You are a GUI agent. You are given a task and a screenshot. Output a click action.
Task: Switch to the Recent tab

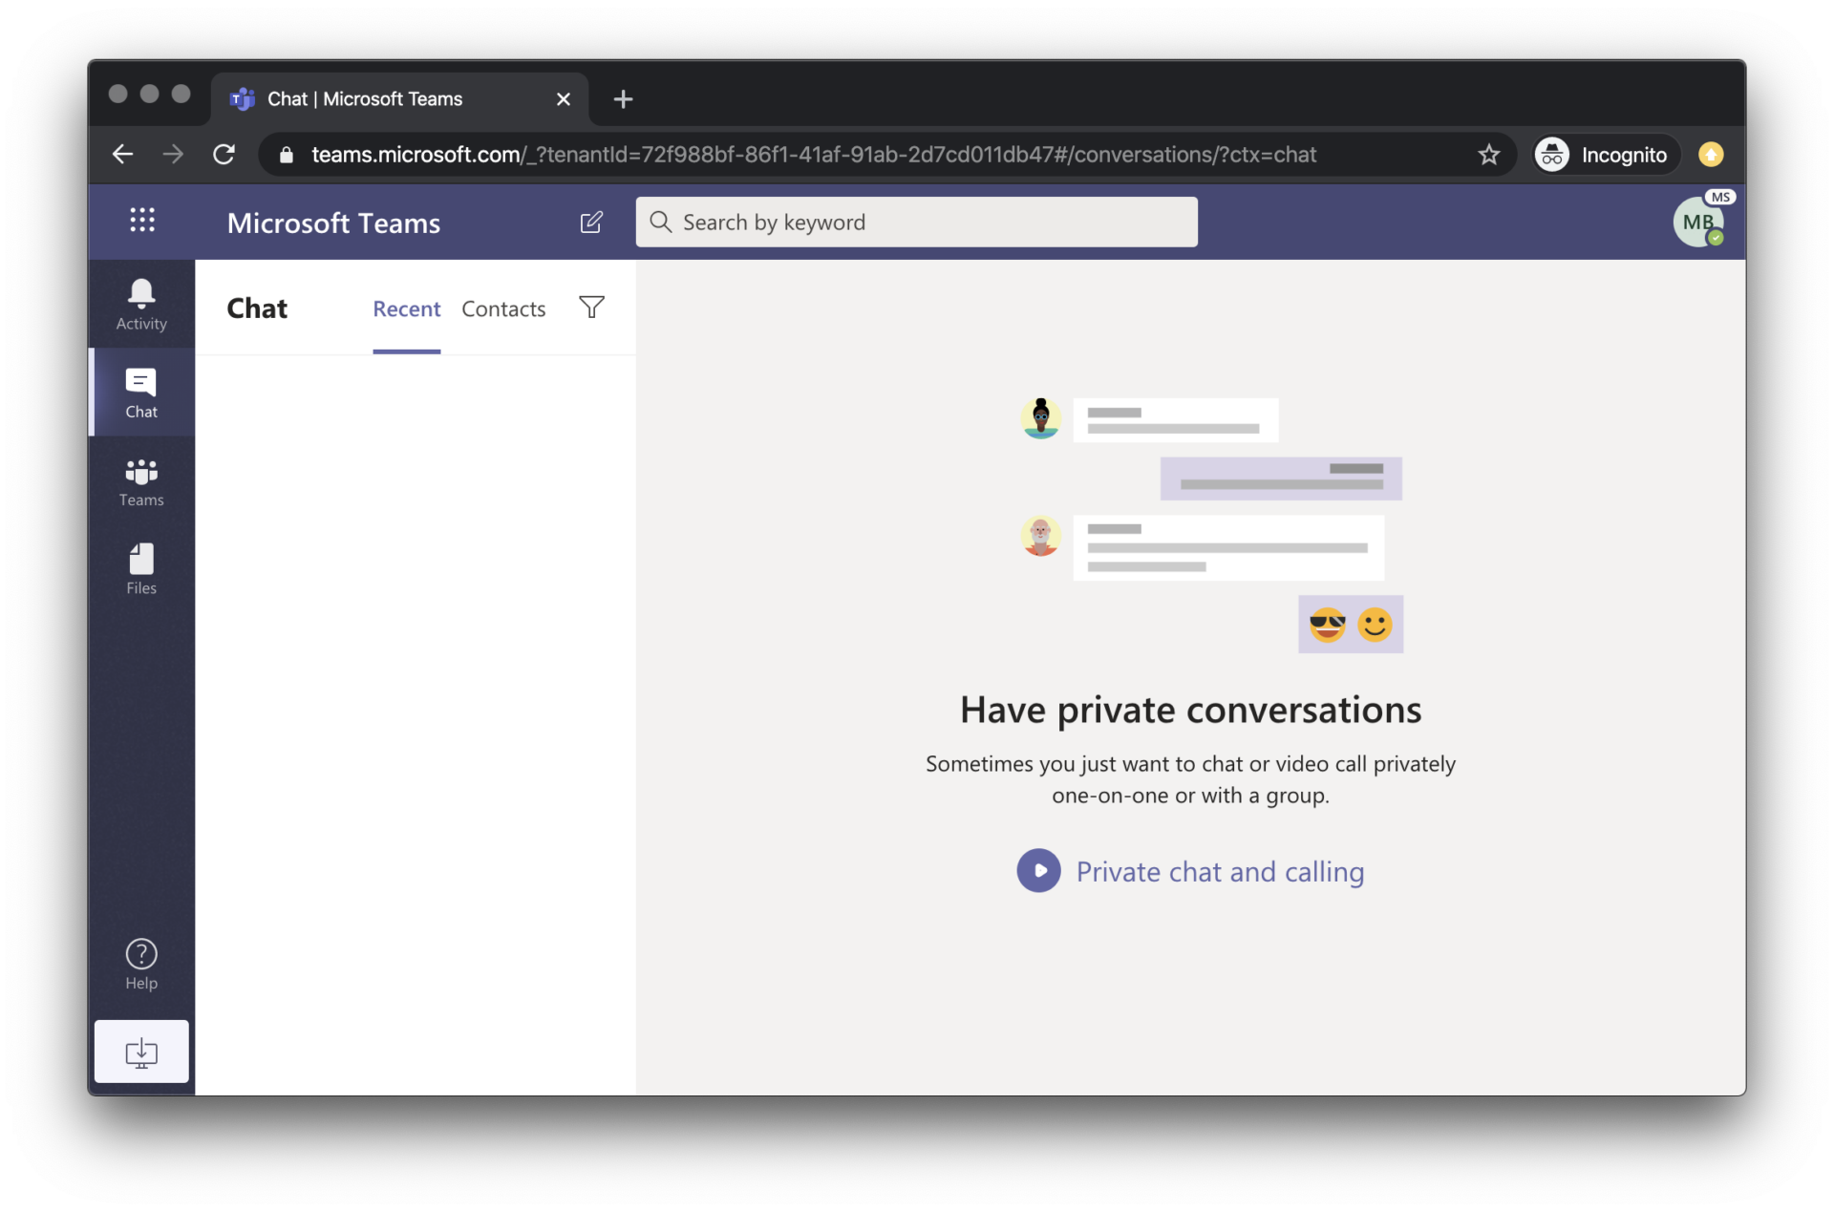click(406, 309)
